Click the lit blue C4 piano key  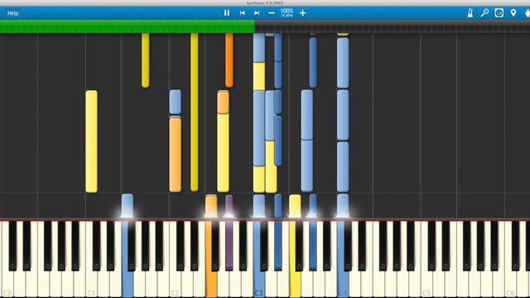click(343, 284)
